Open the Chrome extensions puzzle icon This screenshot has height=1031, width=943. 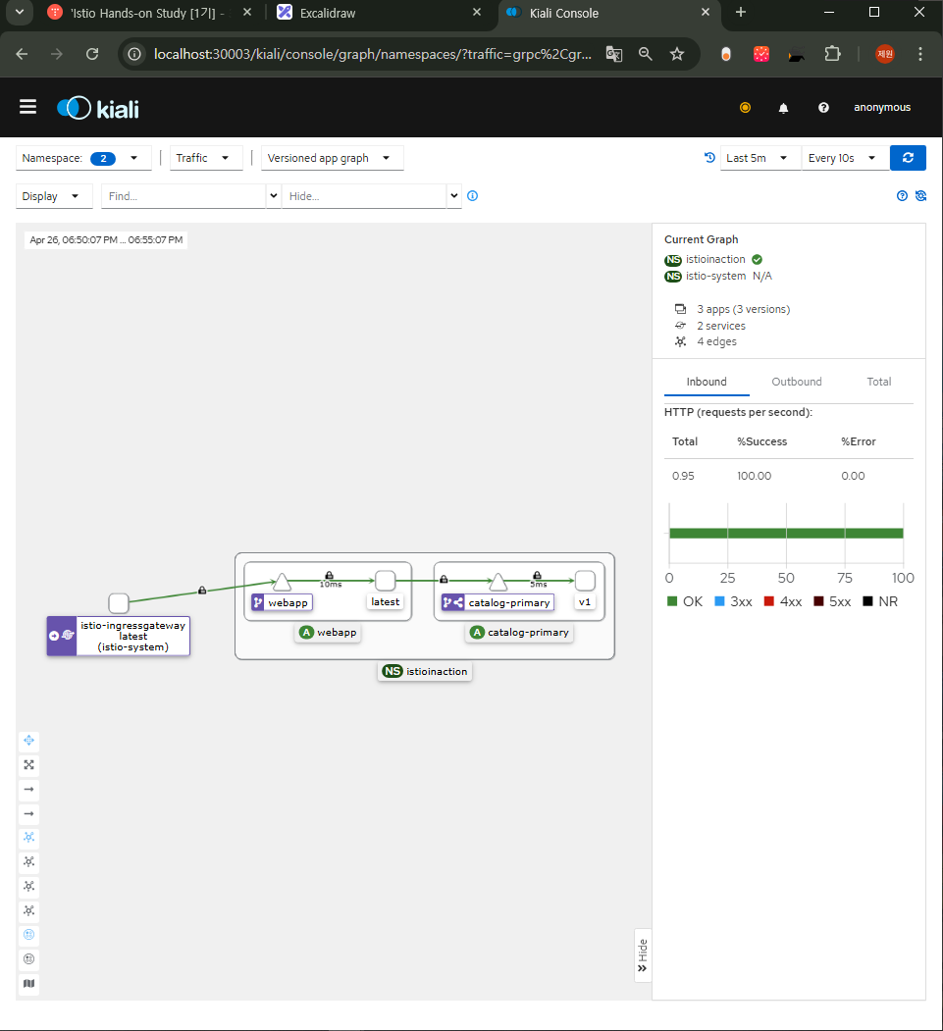(x=832, y=54)
